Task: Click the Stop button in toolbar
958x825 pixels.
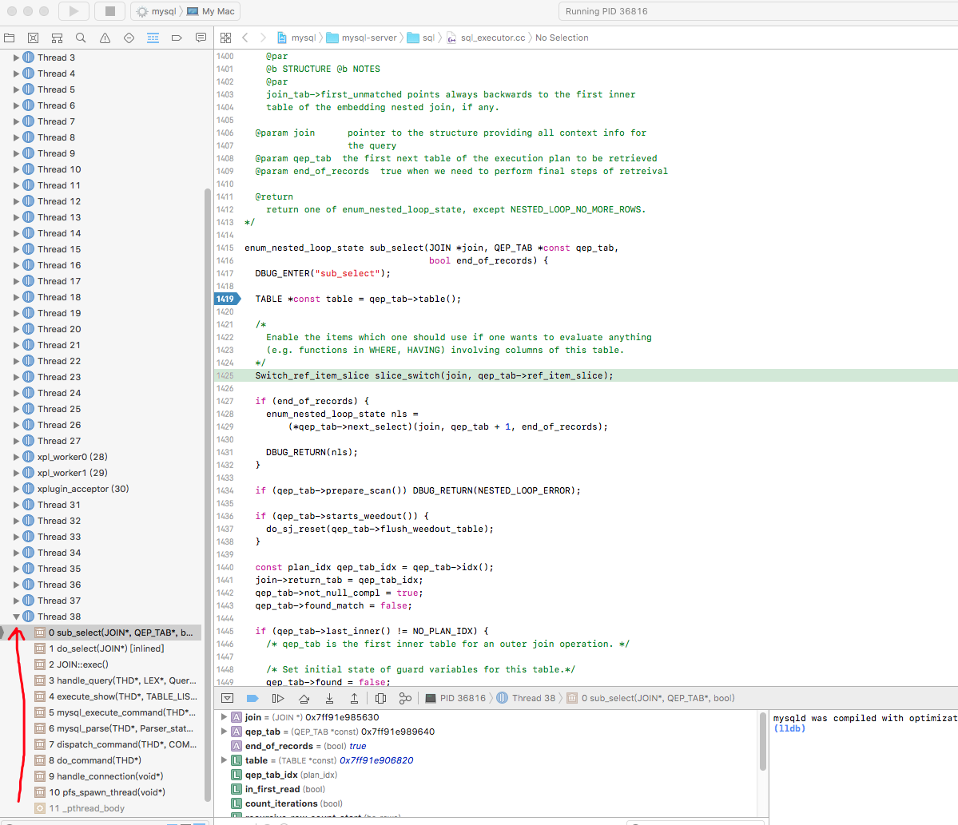Action: pyautogui.click(x=110, y=11)
